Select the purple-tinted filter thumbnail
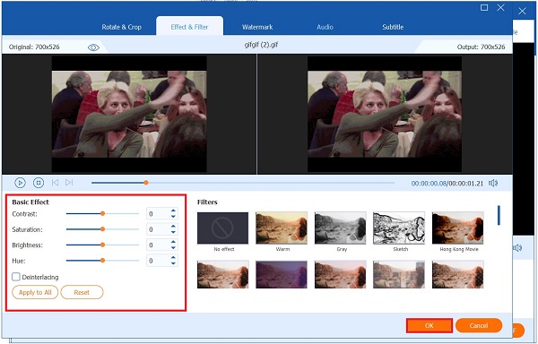 click(282, 274)
